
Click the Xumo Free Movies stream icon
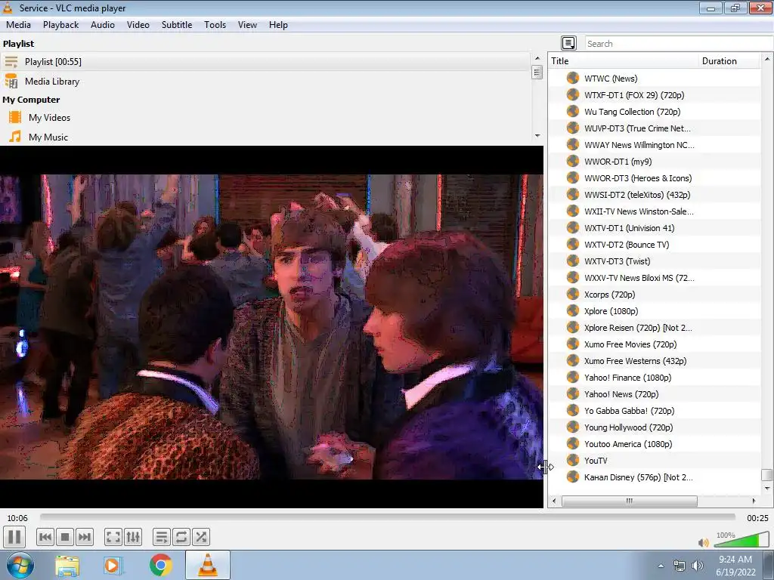click(573, 344)
